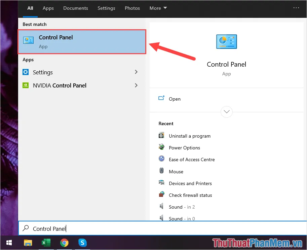Open Devices and Printers recent entry

click(190, 183)
